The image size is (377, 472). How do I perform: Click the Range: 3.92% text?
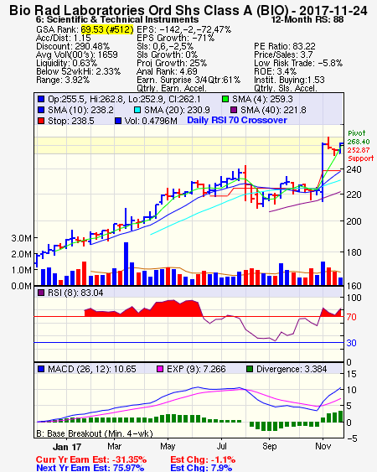pyautogui.click(x=63, y=80)
